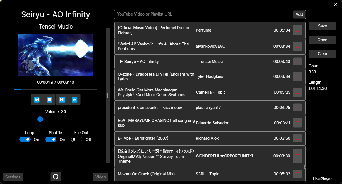Disable the Loop toggle

pyautogui.click(x=25, y=139)
